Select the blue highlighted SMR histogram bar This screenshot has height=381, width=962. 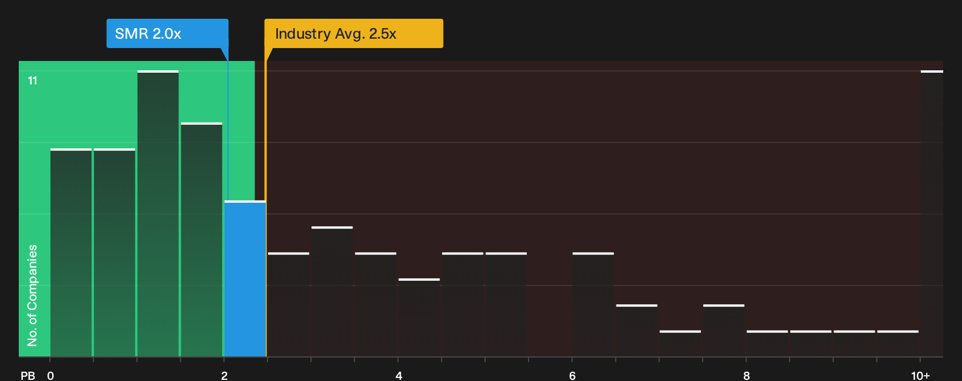(245, 279)
